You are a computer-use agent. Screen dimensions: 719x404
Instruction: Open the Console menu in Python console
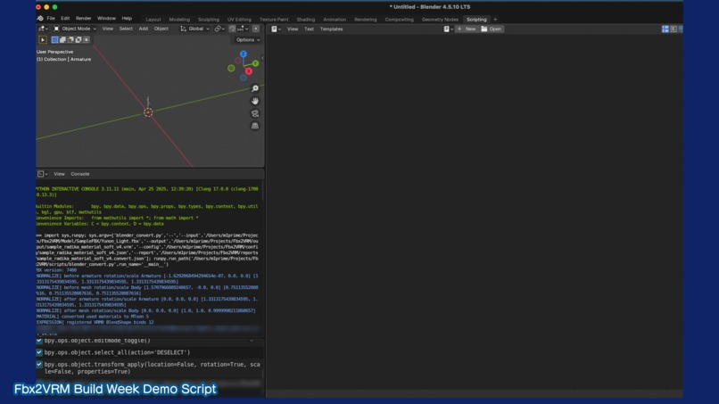pos(80,174)
